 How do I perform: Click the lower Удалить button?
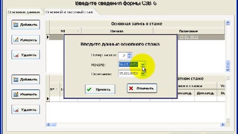[26, 109]
